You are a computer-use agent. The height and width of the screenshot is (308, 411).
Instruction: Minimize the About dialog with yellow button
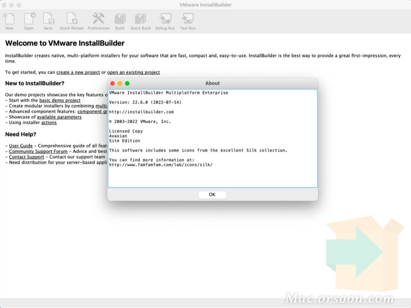[120, 83]
